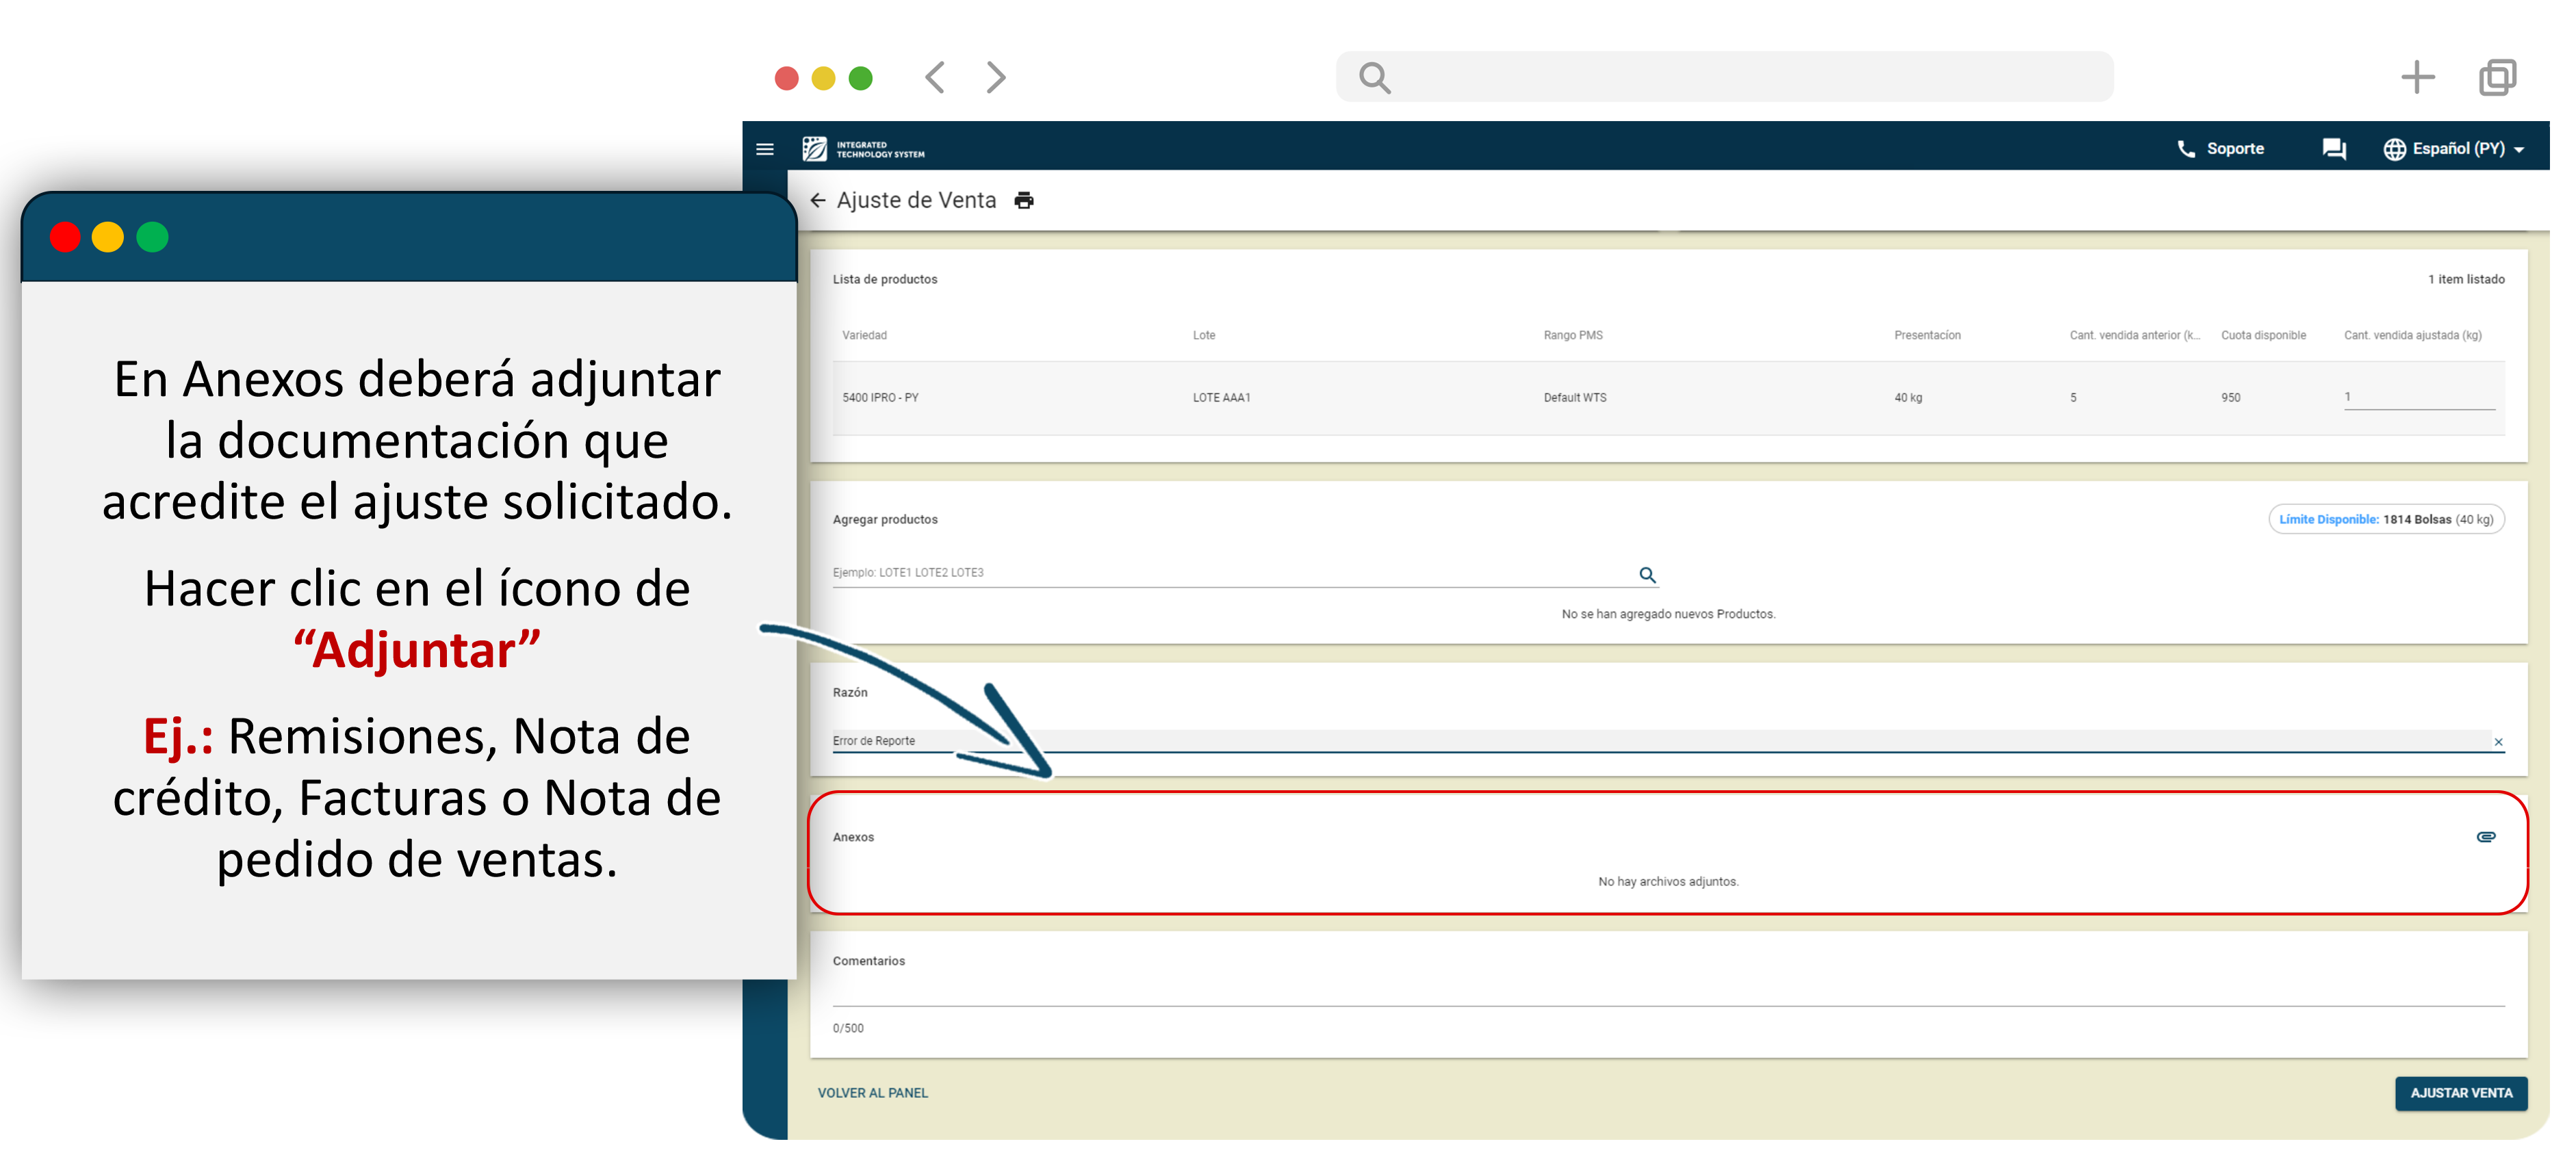The width and height of the screenshot is (2576, 1170).
Task: Click the Integrated Technology System logo
Action: click(x=863, y=149)
